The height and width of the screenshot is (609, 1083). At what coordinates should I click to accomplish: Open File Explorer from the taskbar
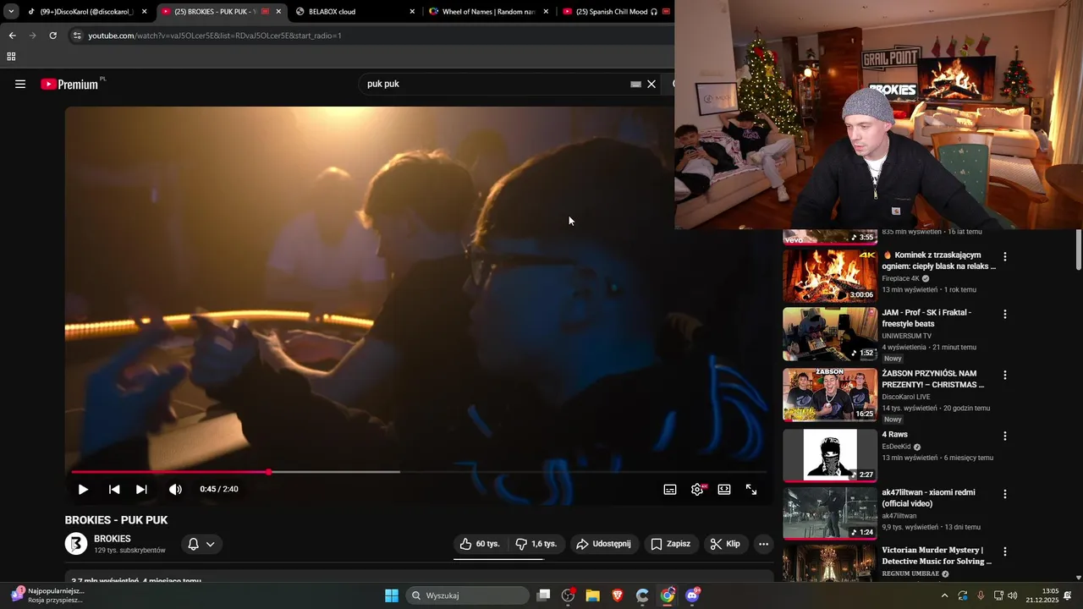click(592, 595)
